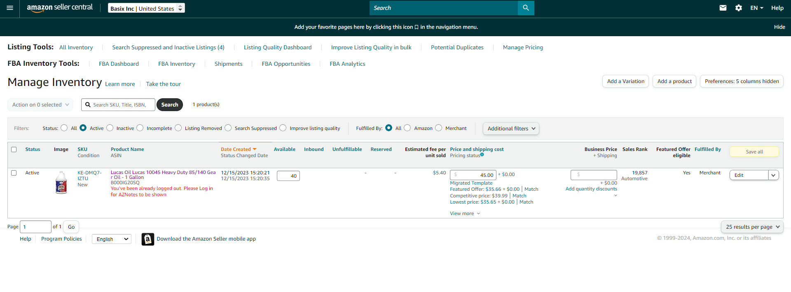Go to Shipments
The width and height of the screenshot is (791, 292).
[228, 64]
